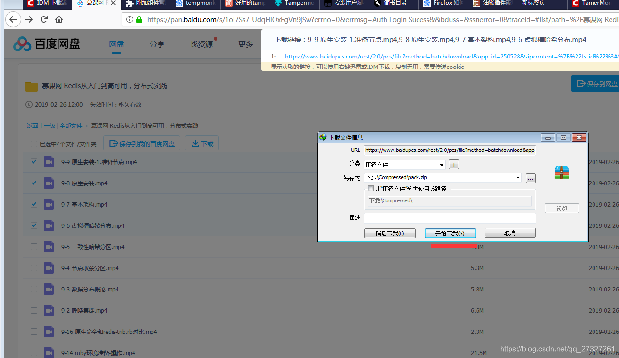
Task: Open 找资源 navigation tab
Action: [x=201, y=44]
